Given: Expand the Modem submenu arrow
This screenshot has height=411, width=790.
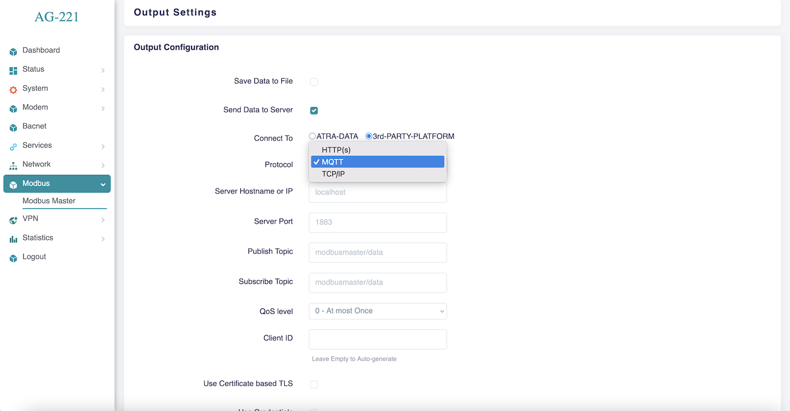Looking at the screenshot, I should (x=103, y=109).
